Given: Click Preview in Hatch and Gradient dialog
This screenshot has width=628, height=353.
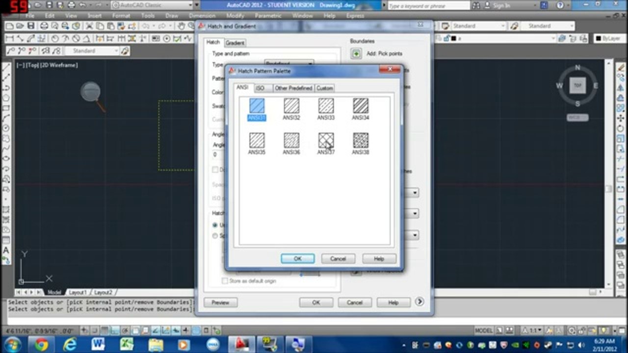Looking at the screenshot, I should [220, 303].
